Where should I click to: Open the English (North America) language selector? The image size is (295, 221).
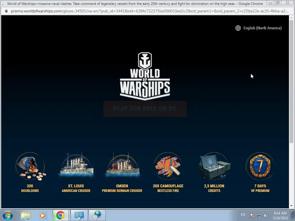(x=258, y=28)
